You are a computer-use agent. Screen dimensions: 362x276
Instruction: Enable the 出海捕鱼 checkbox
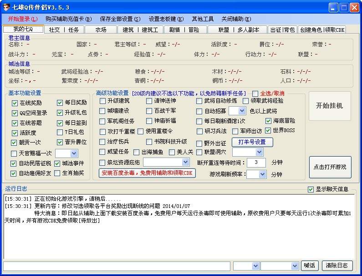tap(137, 153)
